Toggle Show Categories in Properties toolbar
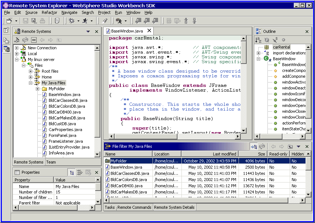This screenshot has width=315, height=223. [x=71, y=173]
